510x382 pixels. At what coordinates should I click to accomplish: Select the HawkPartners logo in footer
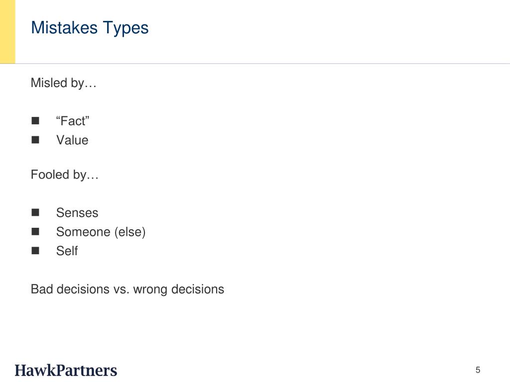click(x=66, y=370)
